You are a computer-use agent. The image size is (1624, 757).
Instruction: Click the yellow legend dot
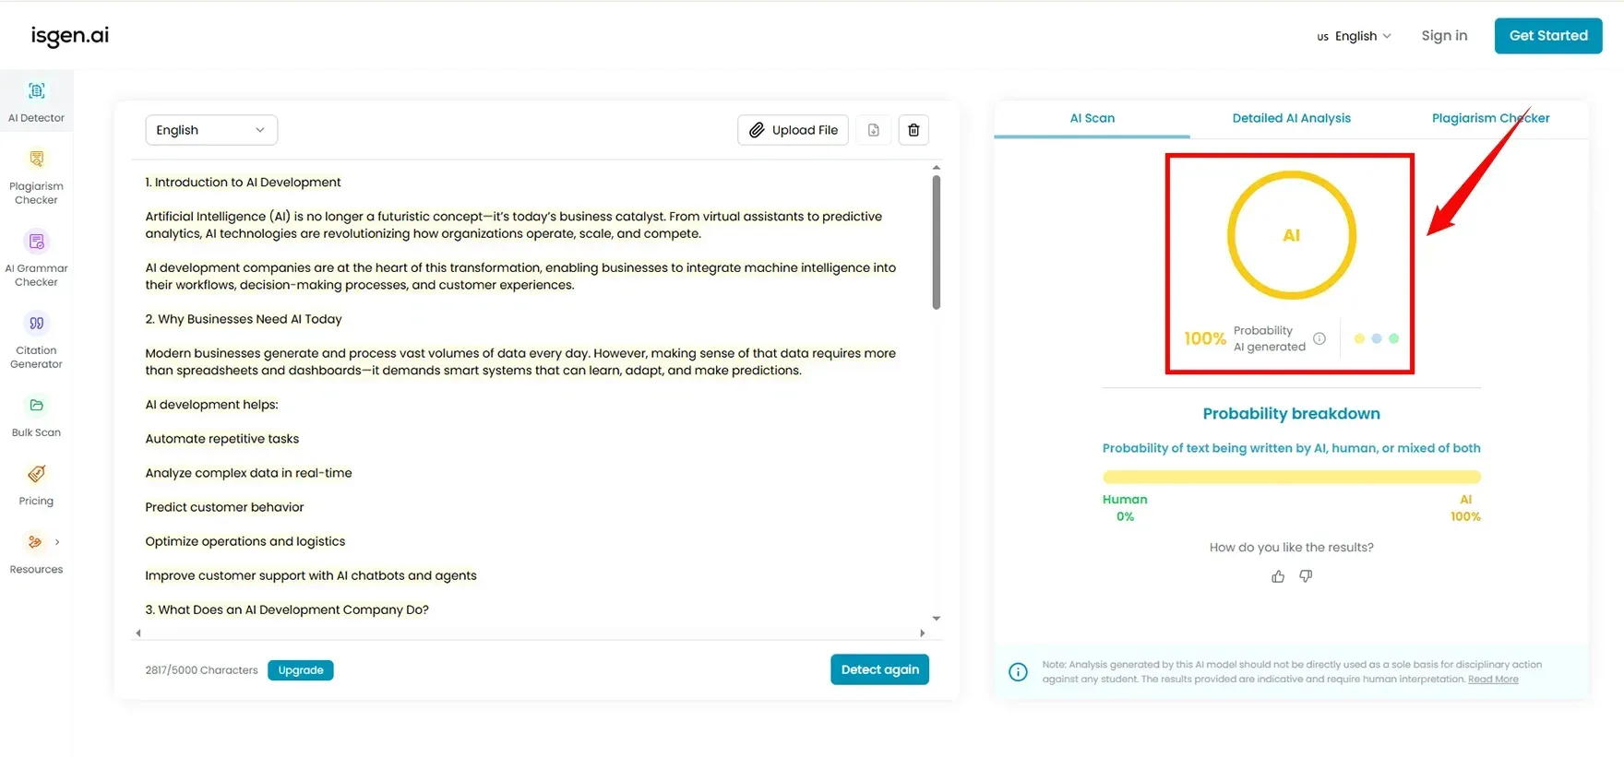pos(1359,338)
